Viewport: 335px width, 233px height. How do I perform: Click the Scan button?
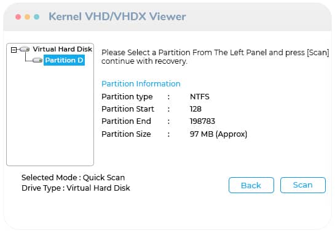(x=303, y=185)
